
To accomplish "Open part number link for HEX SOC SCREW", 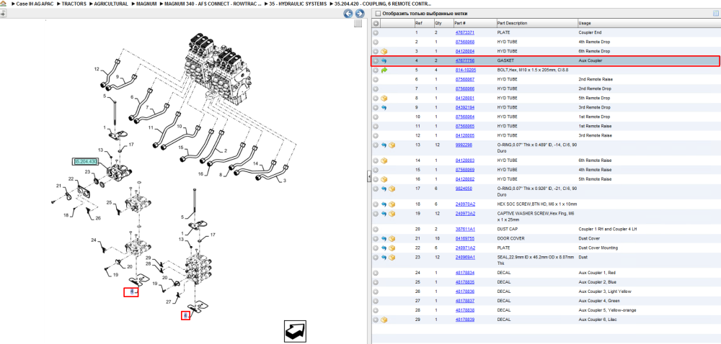I will 465,204.
